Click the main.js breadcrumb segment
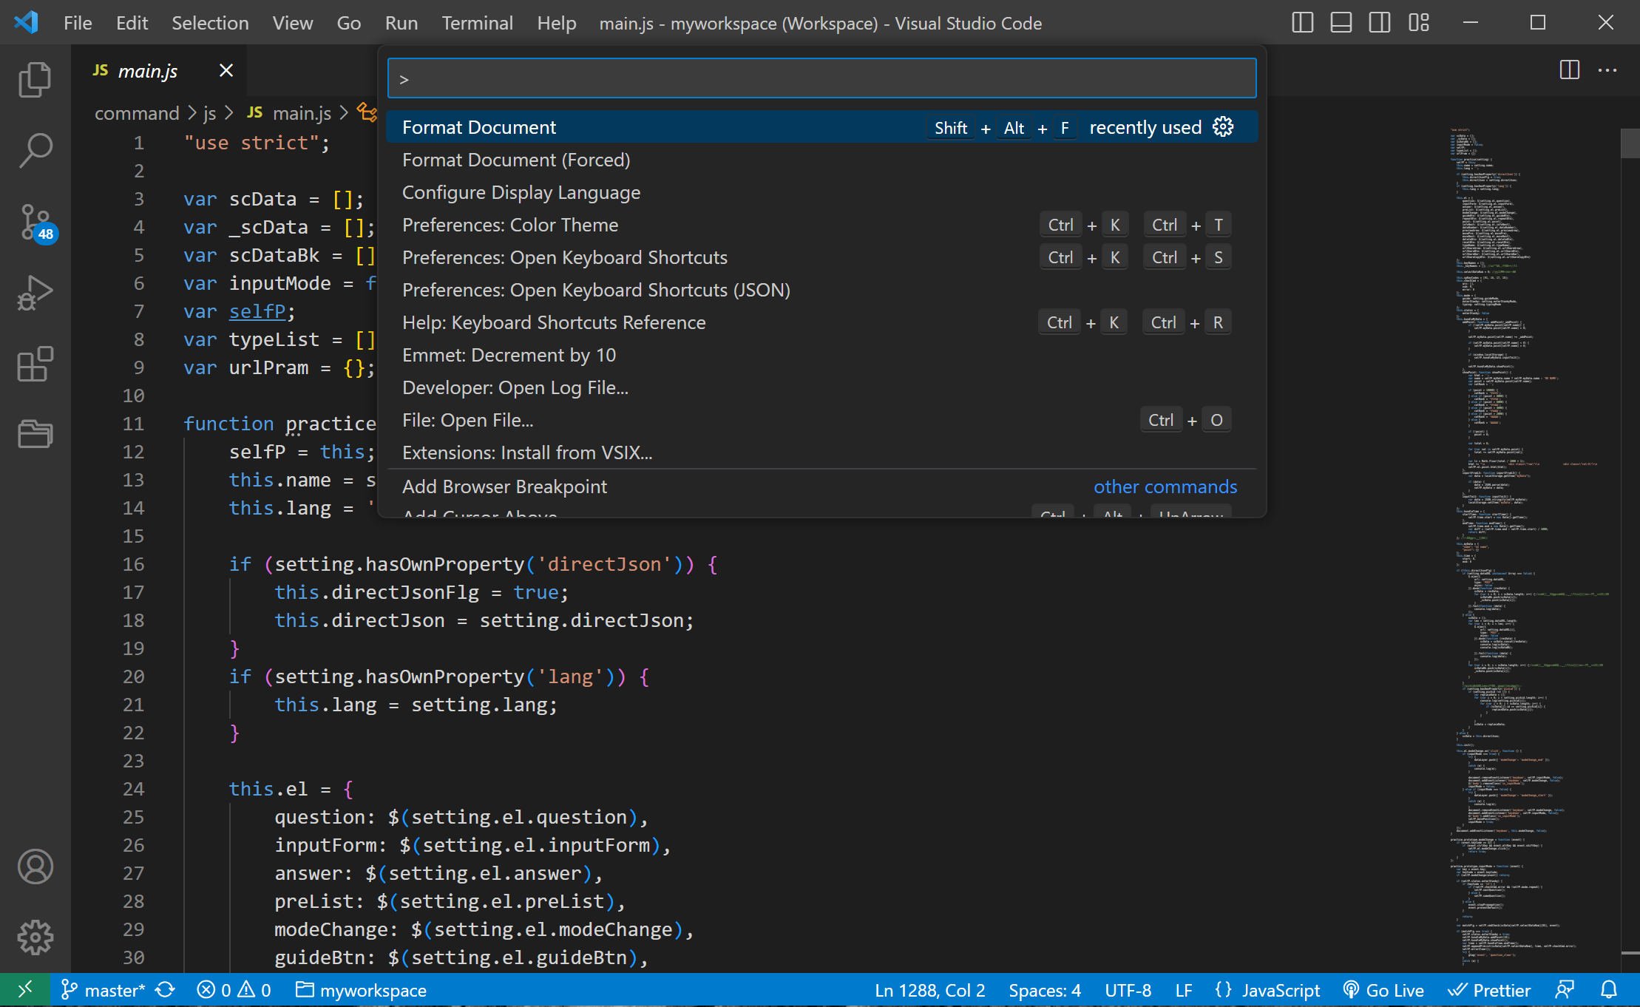 [290, 113]
